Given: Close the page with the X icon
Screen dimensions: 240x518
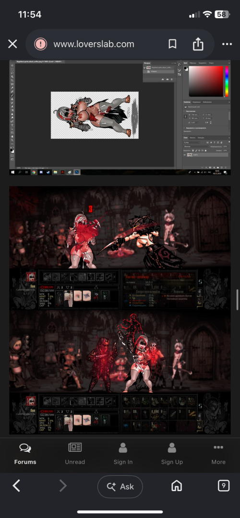Looking at the screenshot, I should click(x=12, y=44).
